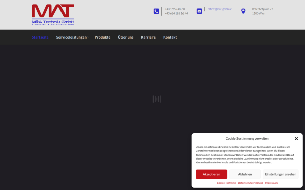This screenshot has height=190, width=305.
Task: Click the address Rotenhofgasse 77
Action: click(x=263, y=9)
